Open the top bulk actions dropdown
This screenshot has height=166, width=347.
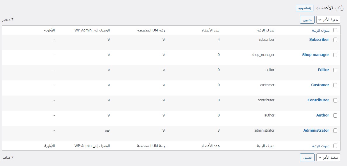point(329,20)
